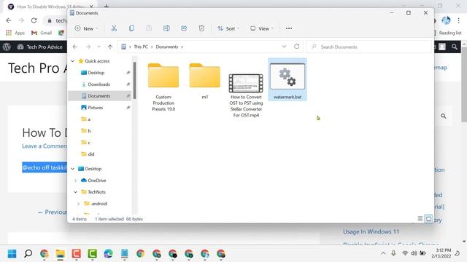This screenshot has width=467, height=262.
Task: Show hidden system tray icons
Action: coord(383,253)
